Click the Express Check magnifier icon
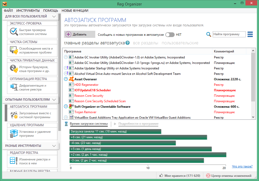 [14, 32]
